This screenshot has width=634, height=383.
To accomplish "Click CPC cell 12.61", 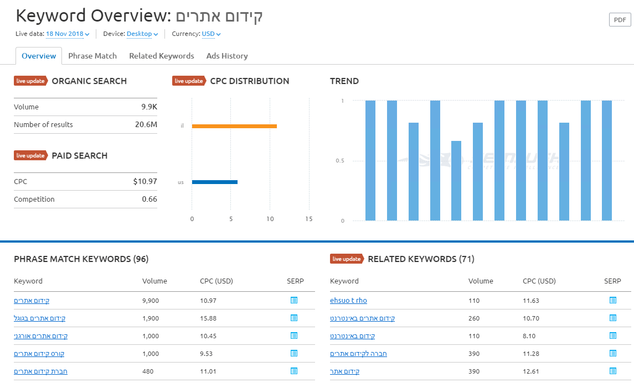I will pos(531,371).
